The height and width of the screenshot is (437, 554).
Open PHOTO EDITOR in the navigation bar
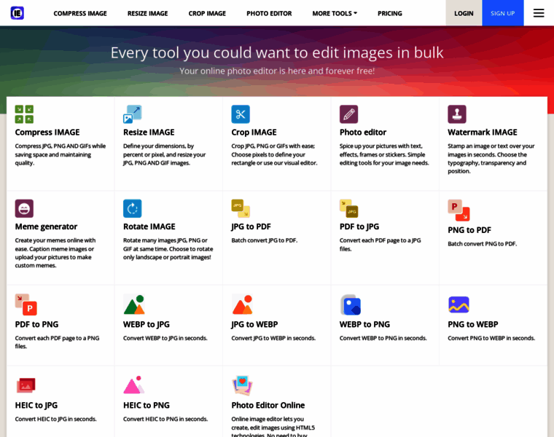(x=269, y=13)
